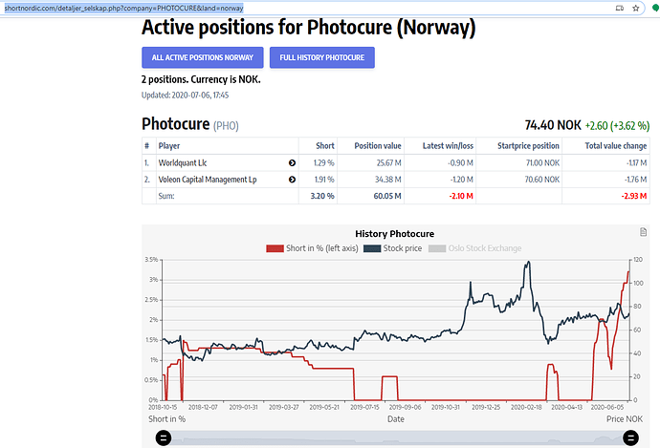Viewport: 660px width, 448px height.
Task: Click the 2019-07-15 date axis label
Action: (x=364, y=407)
